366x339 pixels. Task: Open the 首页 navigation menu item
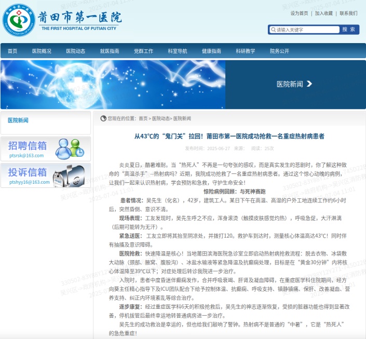coord(12,51)
